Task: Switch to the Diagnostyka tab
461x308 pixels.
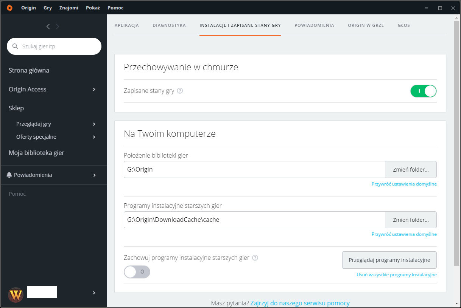Action: pos(169,25)
